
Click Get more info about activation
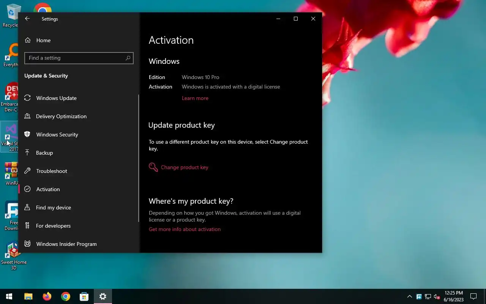tap(185, 229)
